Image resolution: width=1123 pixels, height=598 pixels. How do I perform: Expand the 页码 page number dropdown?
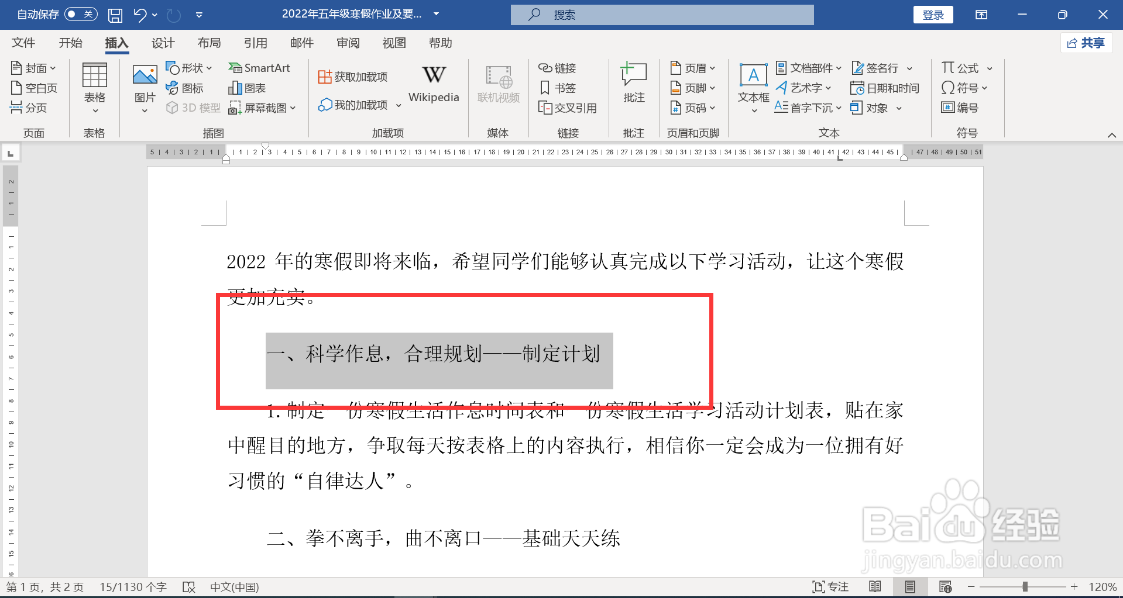[x=693, y=108]
